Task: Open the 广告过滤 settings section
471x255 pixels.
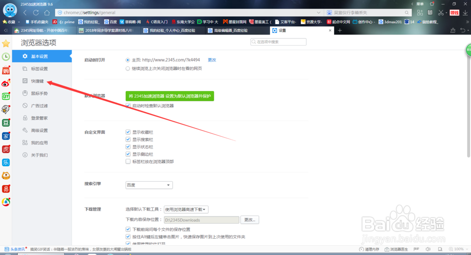Action: pyautogui.click(x=42, y=106)
